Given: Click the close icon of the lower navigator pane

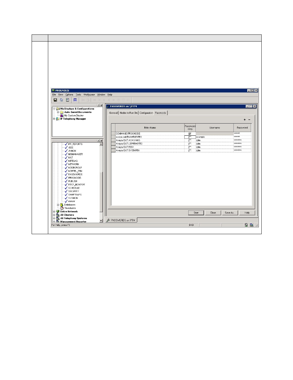Looking at the screenshot, I should (x=101, y=141).
